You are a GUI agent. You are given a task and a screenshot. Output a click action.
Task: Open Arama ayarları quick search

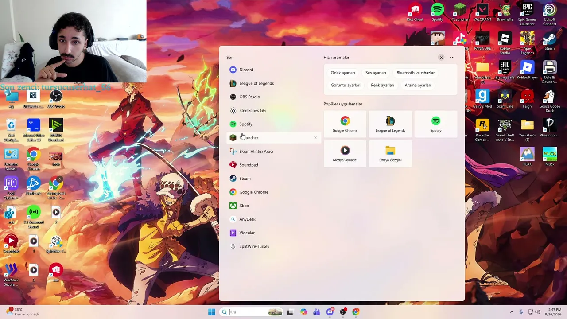coord(418,85)
